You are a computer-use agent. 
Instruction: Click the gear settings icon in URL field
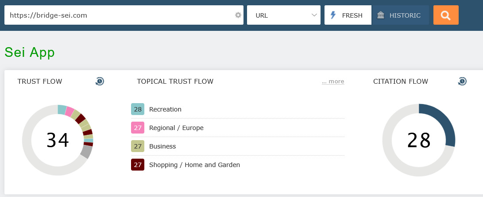point(238,15)
